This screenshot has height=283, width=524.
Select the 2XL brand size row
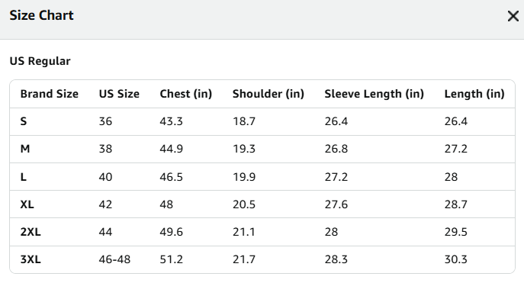[262, 232]
